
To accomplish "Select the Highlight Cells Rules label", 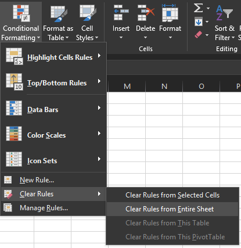I will (60, 57).
